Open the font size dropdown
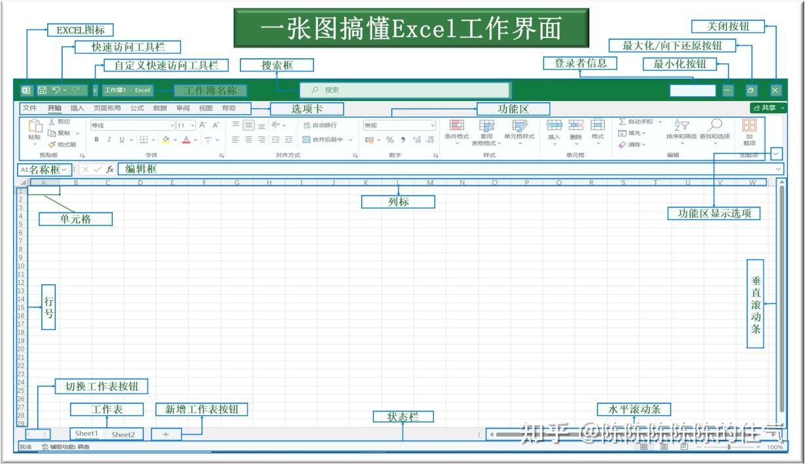This screenshot has width=805, height=465. 187,126
